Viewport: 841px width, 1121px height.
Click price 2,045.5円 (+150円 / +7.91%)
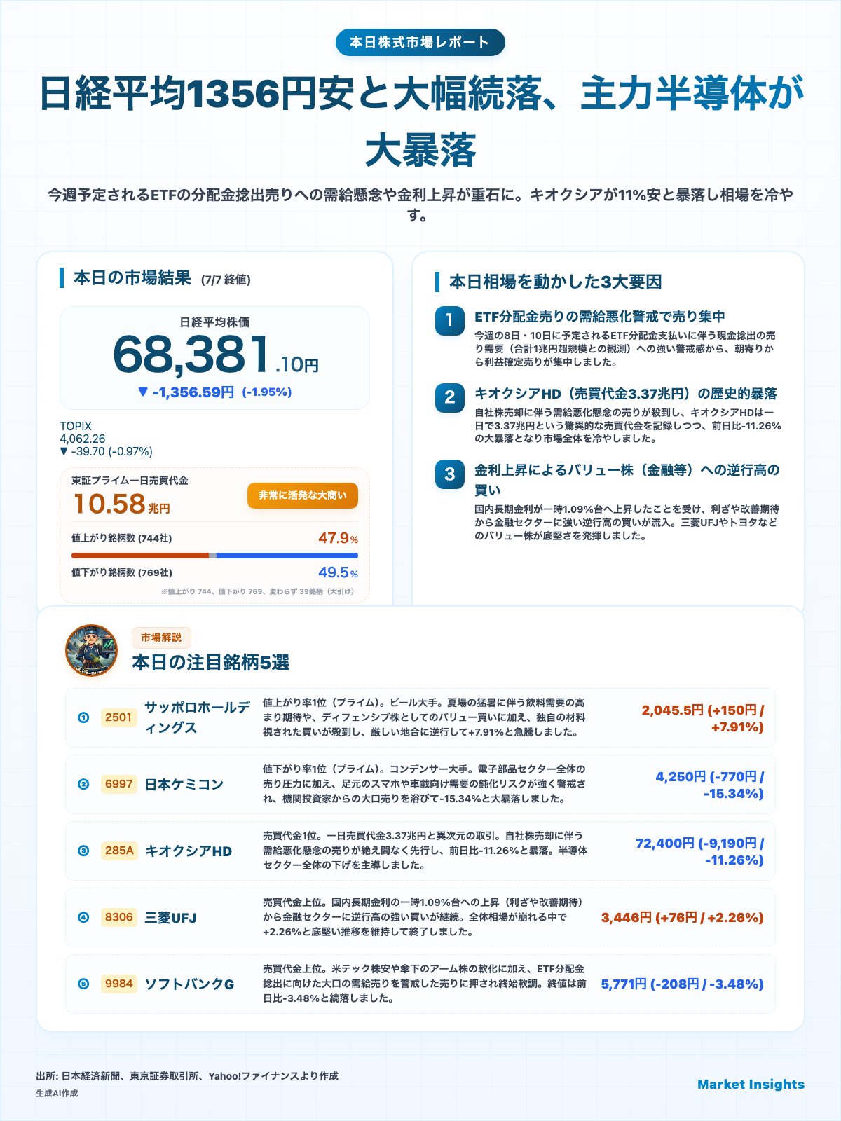[x=702, y=718]
